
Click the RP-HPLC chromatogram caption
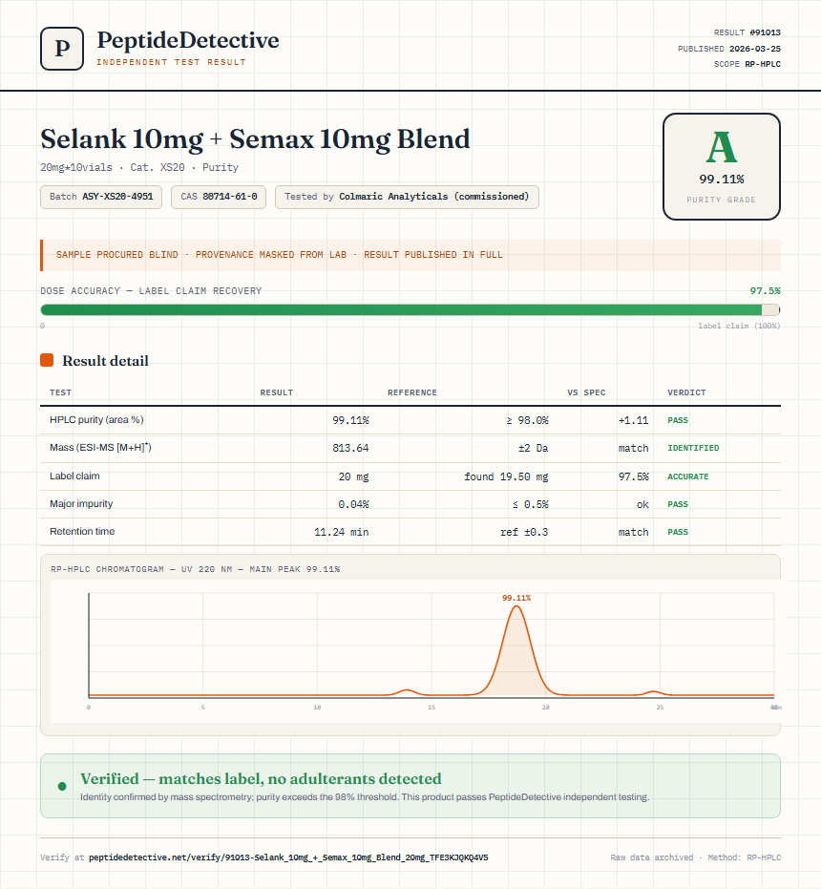pos(195,569)
